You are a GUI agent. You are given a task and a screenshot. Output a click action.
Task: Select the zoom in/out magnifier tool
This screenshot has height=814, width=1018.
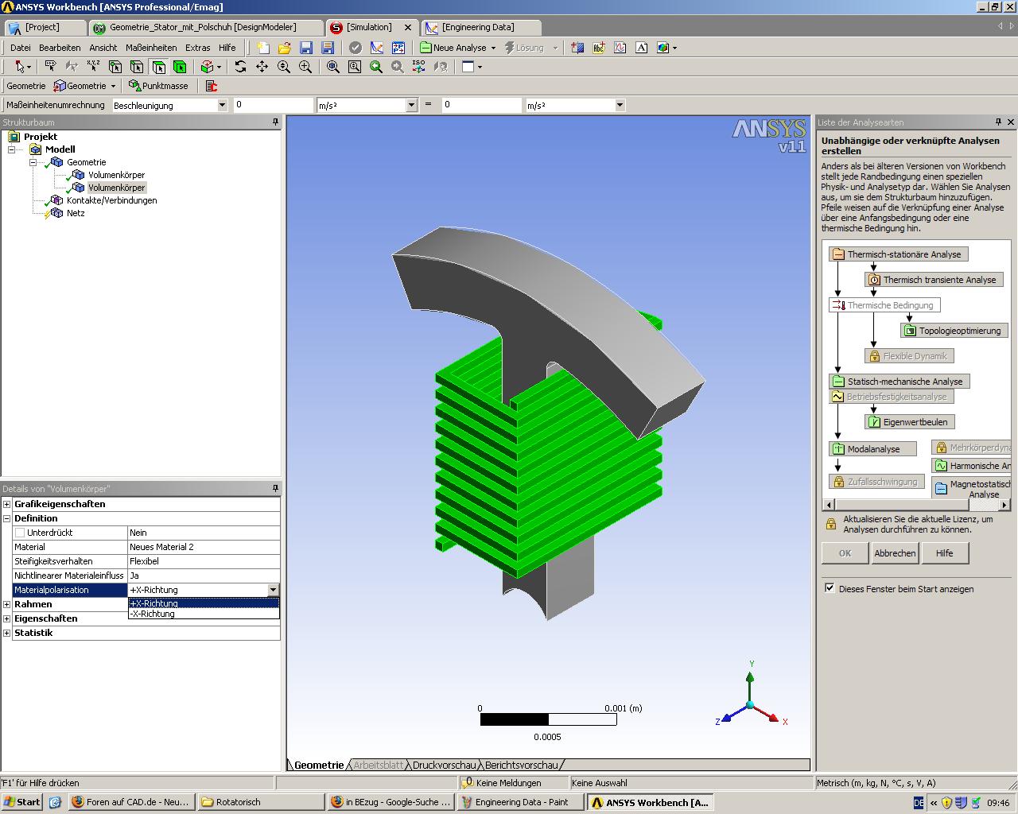[x=283, y=67]
